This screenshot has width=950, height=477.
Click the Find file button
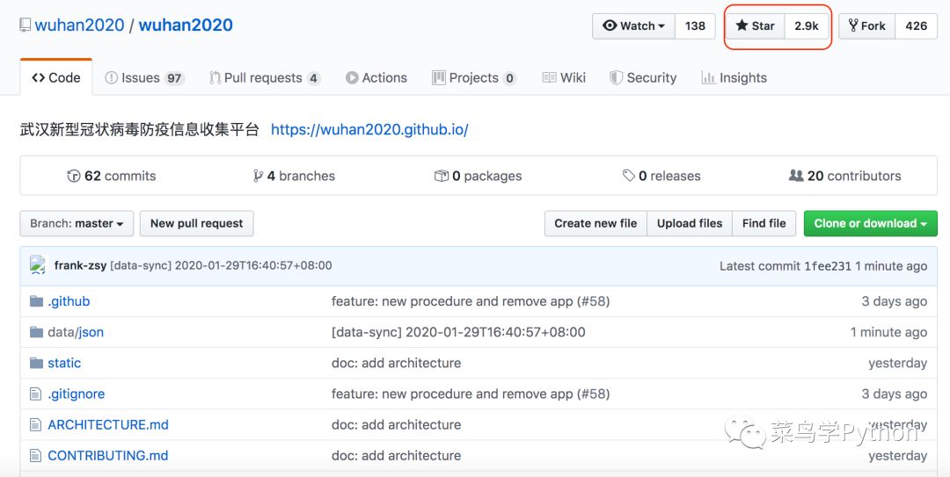[x=764, y=223]
